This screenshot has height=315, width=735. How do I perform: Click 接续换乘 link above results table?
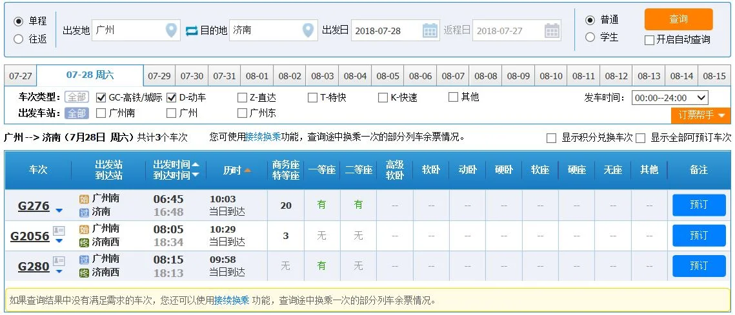(263, 137)
